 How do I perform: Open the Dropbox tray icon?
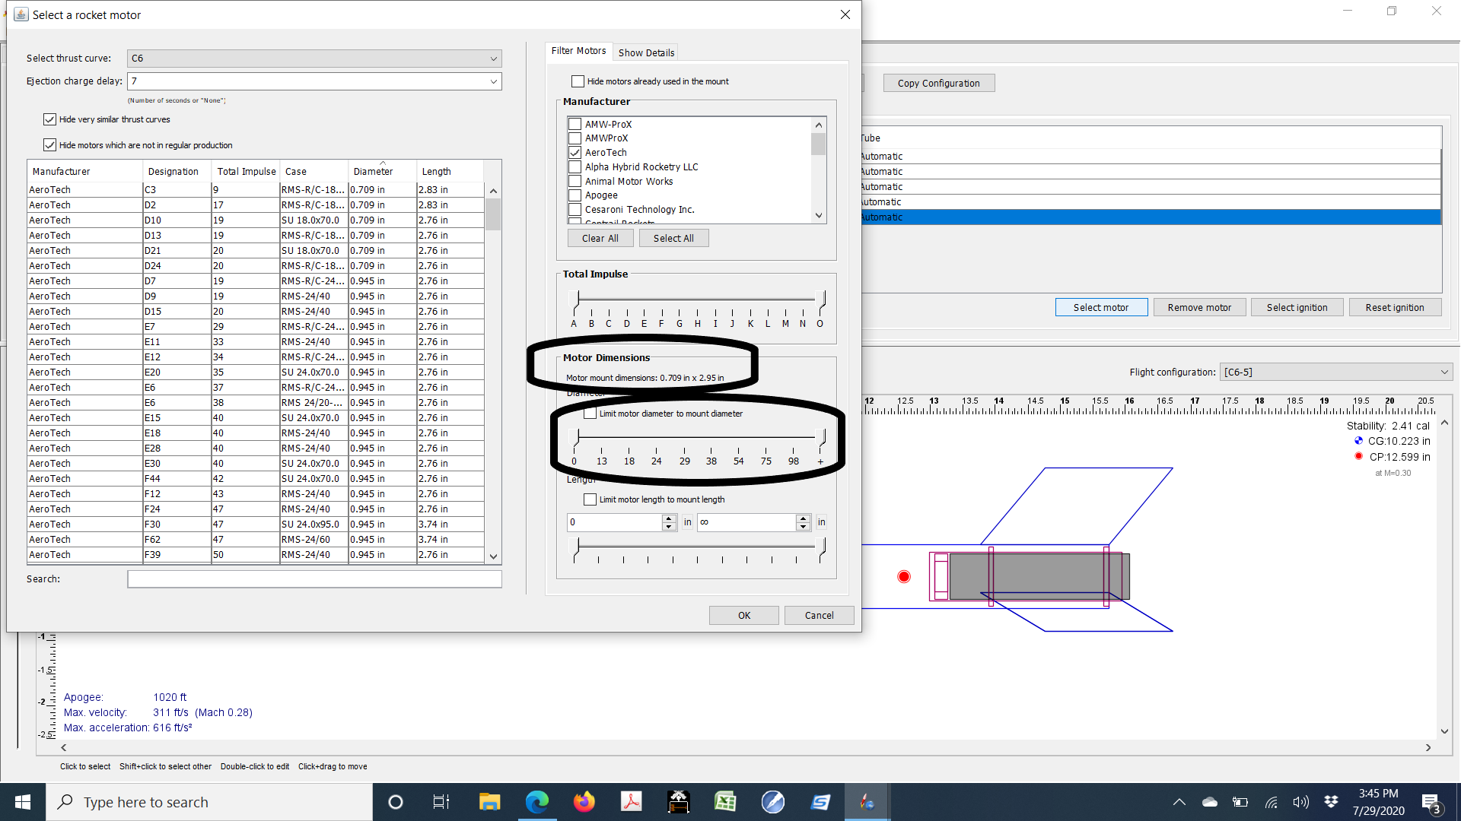[x=1331, y=802]
